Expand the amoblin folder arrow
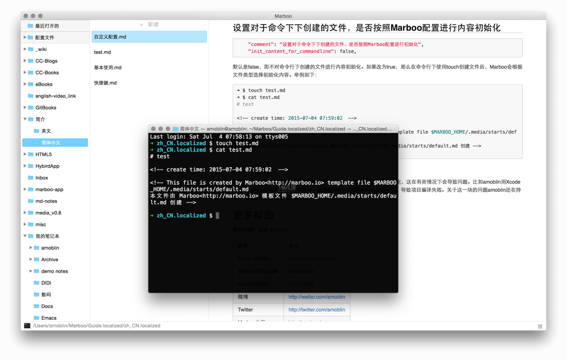 click(31, 248)
